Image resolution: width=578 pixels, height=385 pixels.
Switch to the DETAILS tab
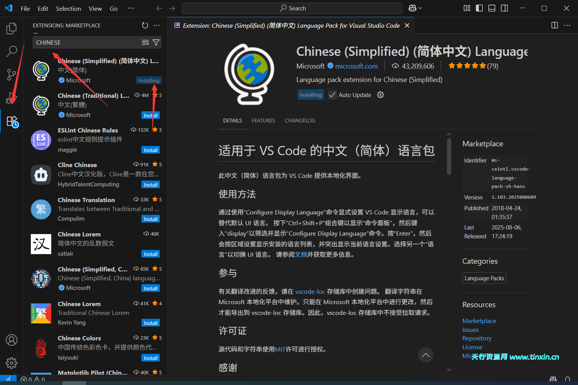tap(233, 121)
